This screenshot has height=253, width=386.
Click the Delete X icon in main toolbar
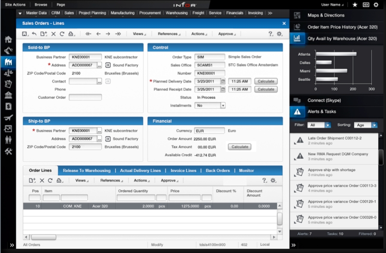tap(53, 34)
